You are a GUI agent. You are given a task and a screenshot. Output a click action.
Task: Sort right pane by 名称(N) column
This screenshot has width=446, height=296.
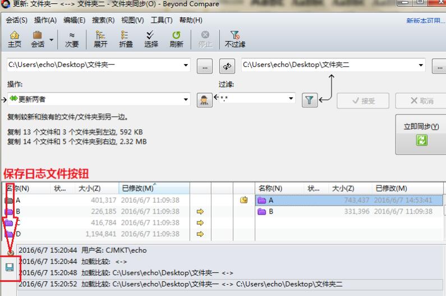point(279,189)
